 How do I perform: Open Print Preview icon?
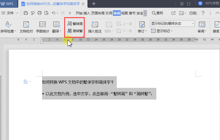[x=47, y=13]
